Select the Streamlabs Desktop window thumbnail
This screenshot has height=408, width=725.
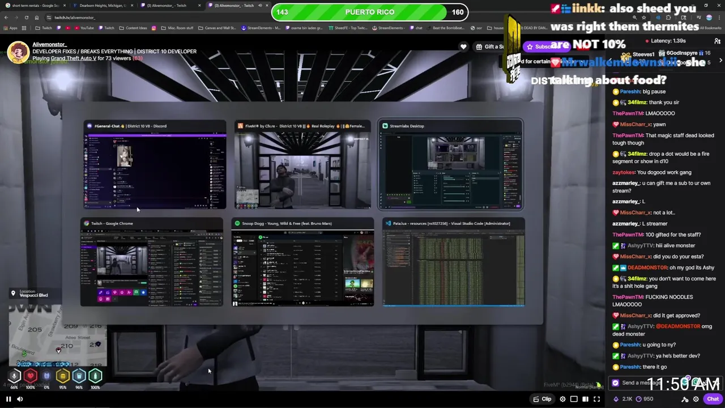pos(451,165)
